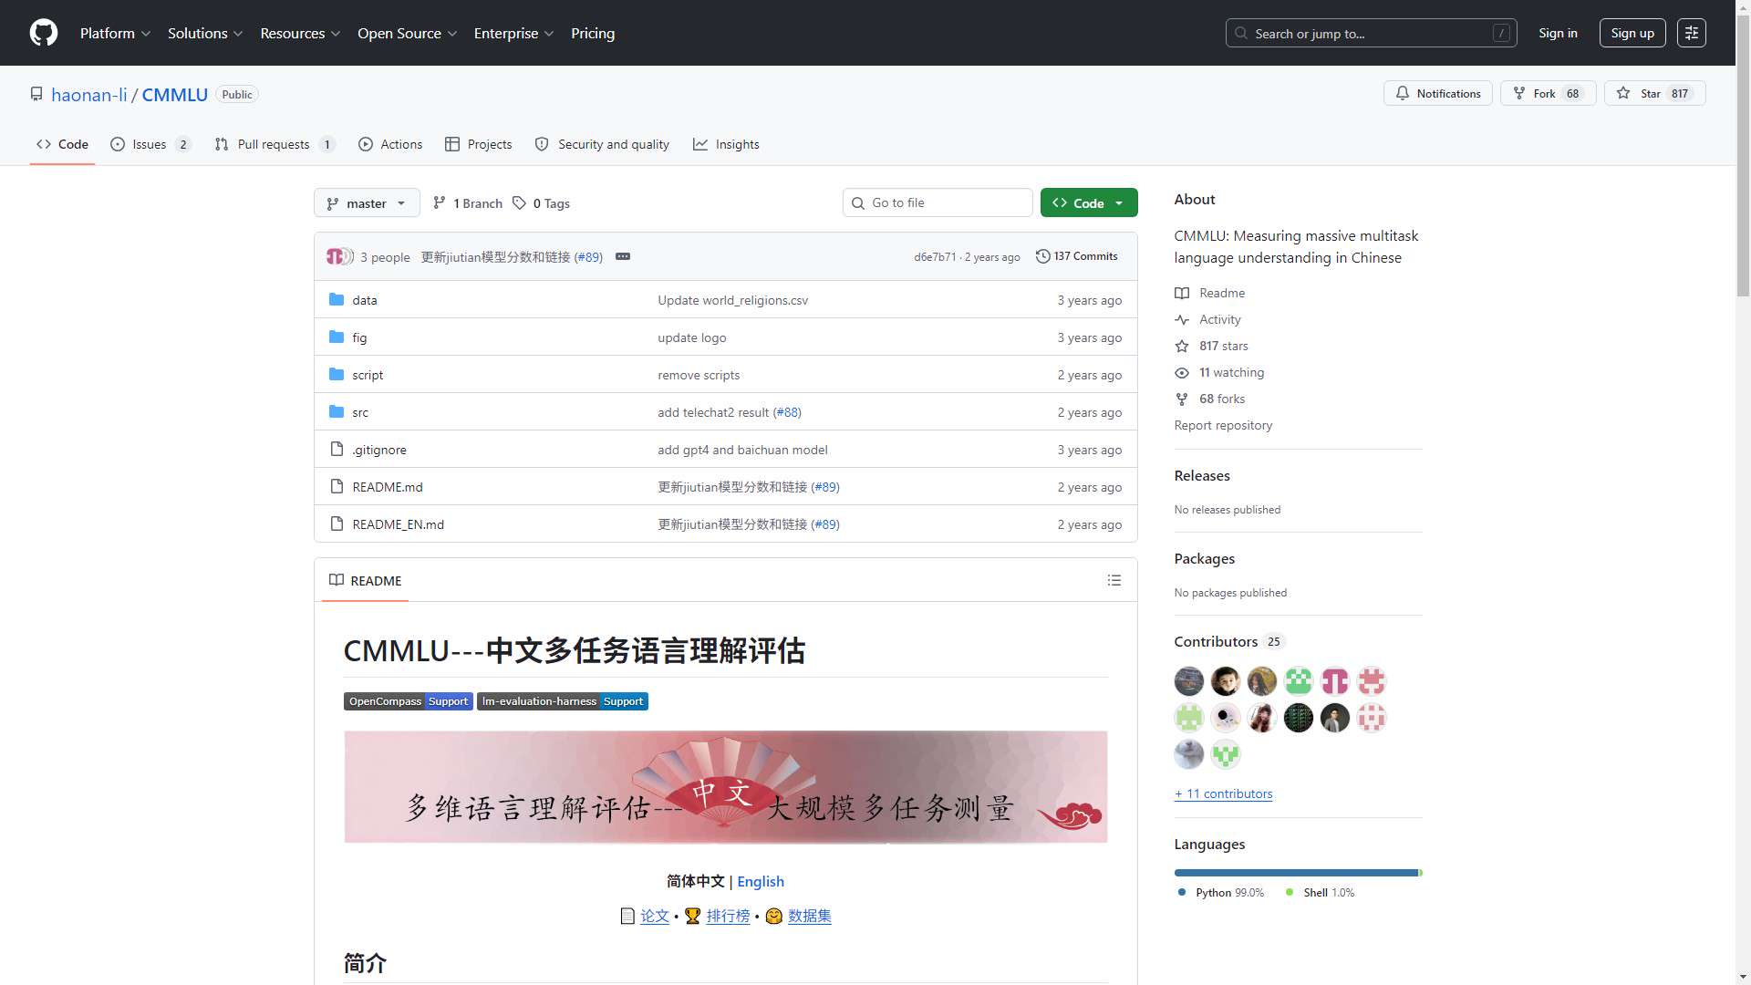Viewport: 1751px width, 985px height.
Task: Open the 论文 paper link
Action: [655, 916]
